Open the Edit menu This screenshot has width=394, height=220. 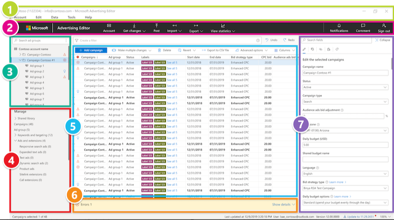point(38,17)
